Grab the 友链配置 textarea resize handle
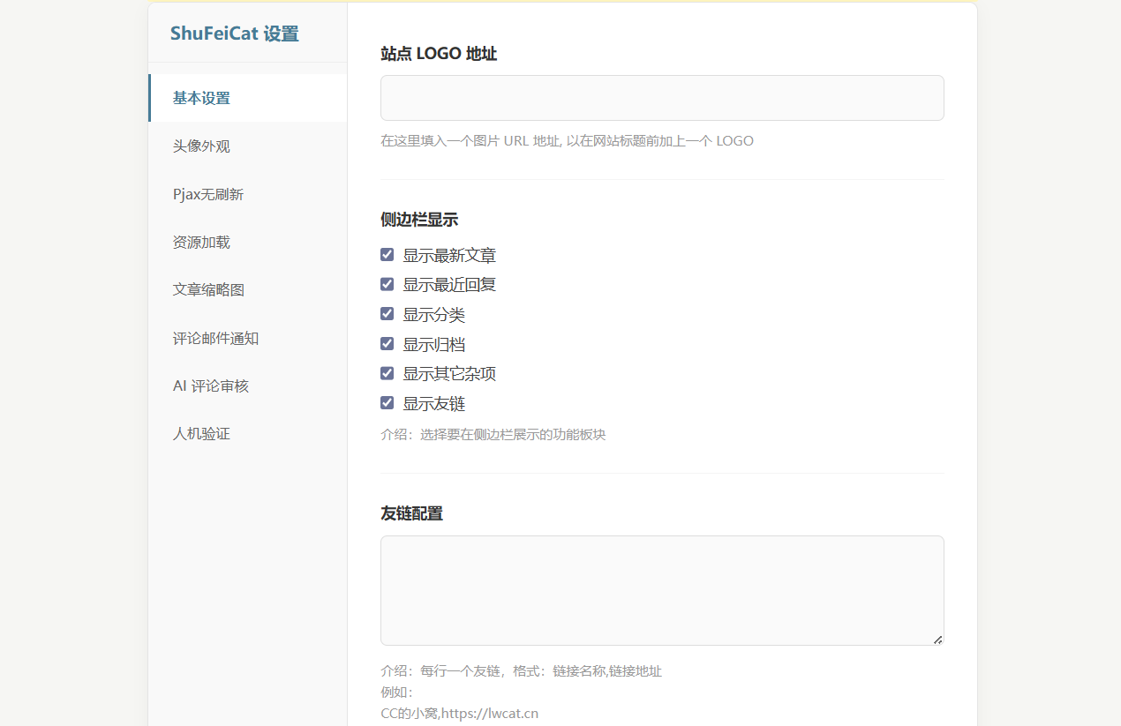Image resolution: width=1121 pixels, height=726 pixels. click(937, 640)
